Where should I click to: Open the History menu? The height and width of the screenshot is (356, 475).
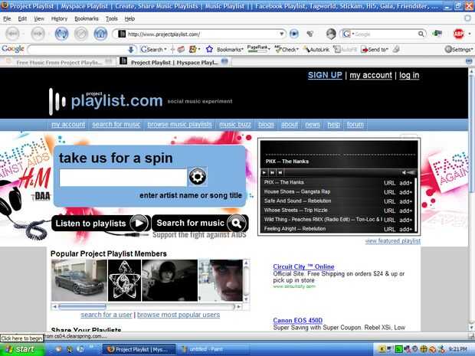click(59, 19)
